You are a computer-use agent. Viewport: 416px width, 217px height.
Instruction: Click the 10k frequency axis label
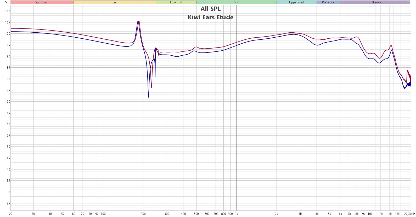click(370, 214)
